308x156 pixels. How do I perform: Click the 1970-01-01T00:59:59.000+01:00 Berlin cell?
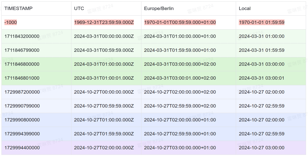(x=180, y=22)
